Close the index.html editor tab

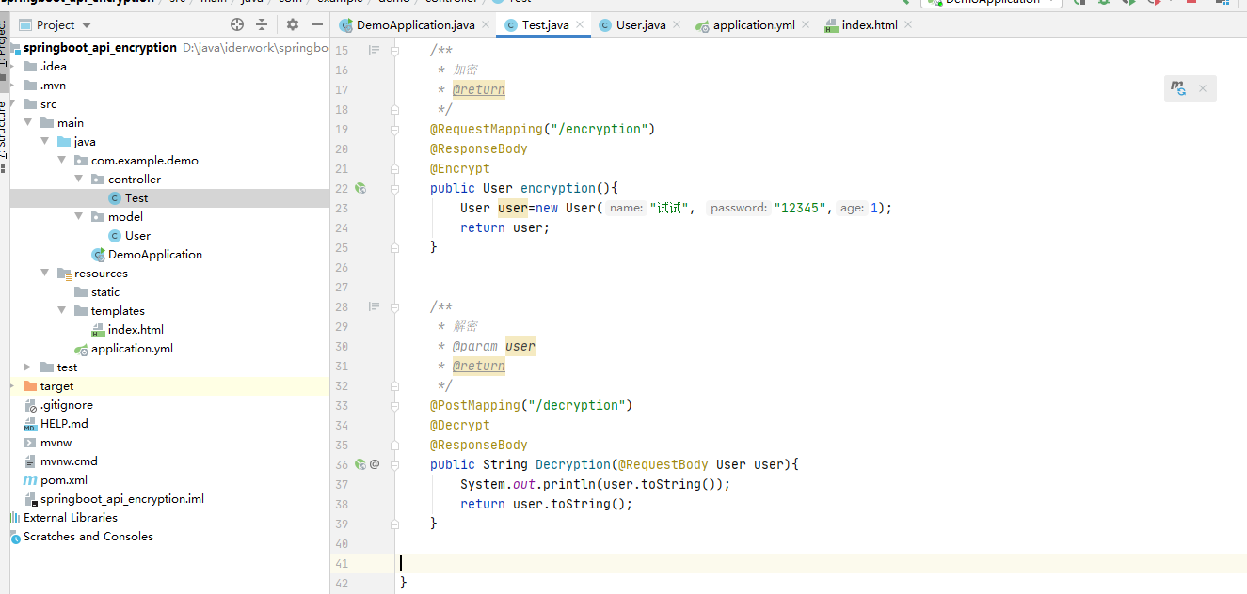pos(908,25)
